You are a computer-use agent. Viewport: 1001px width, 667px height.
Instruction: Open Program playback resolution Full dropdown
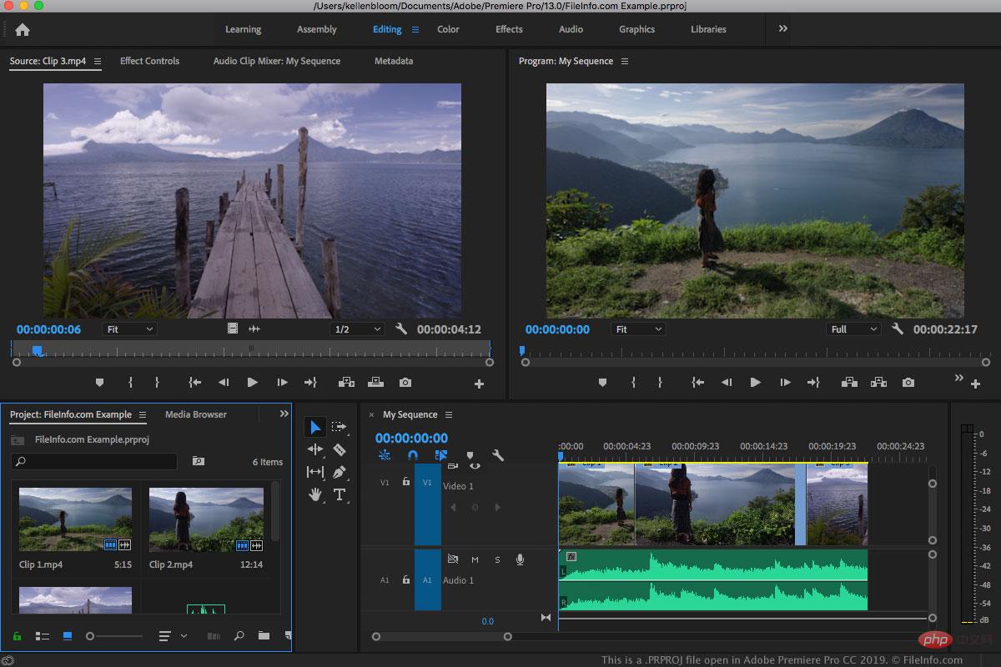click(x=853, y=329)
